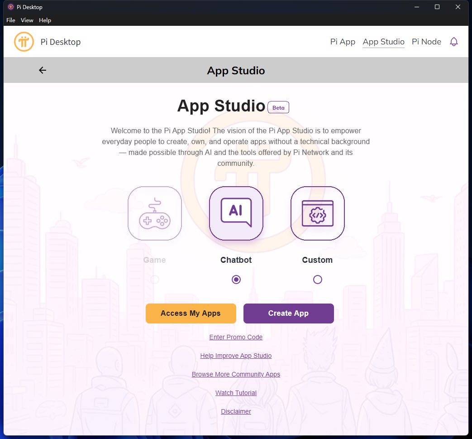Close the Pi Desktop window
Screen dimensions: 472x439
458,7
